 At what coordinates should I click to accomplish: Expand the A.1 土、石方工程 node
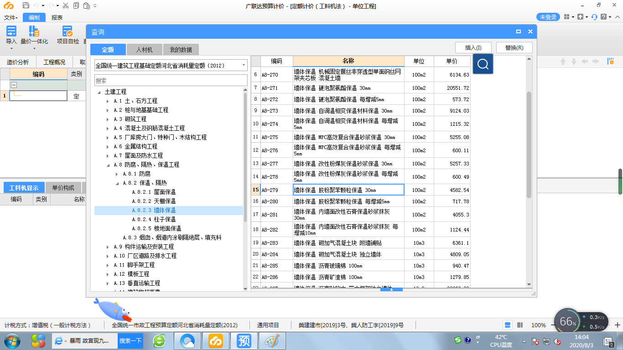[108, 101]
